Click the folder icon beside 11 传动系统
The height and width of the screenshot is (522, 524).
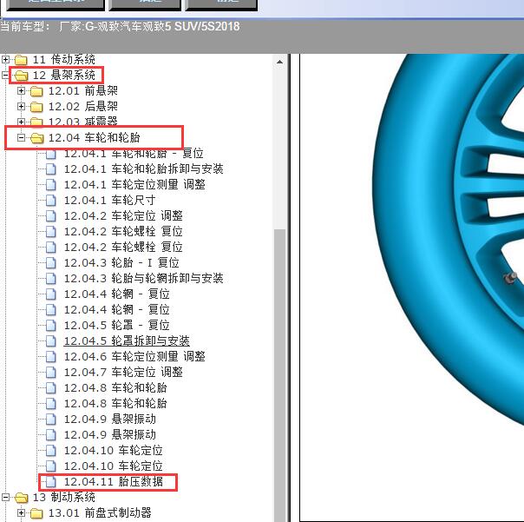pos(21,60)
